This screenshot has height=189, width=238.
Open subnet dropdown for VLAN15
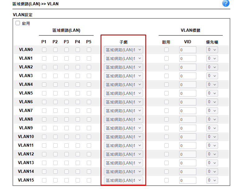(124, 180)
